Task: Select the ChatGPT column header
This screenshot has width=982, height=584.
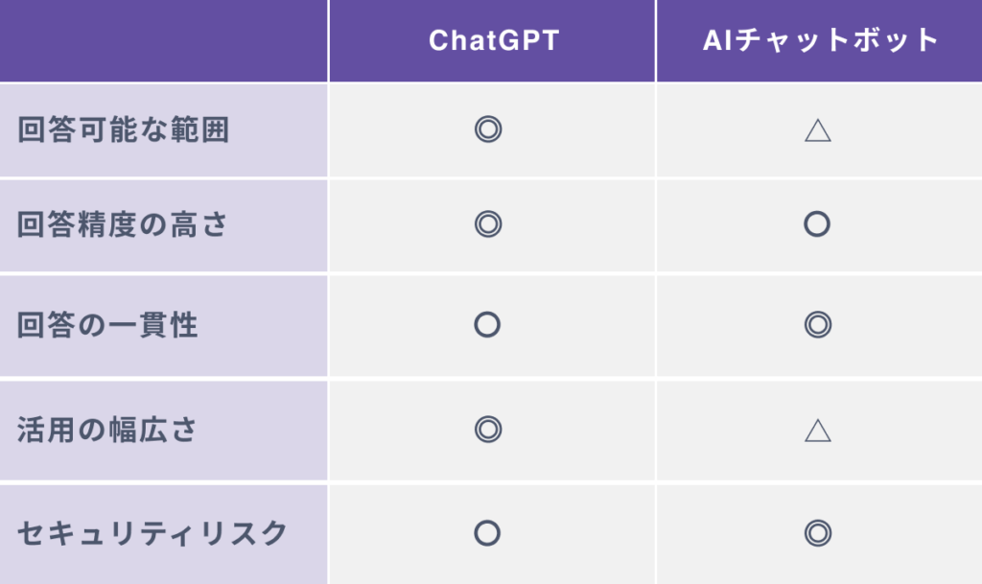Action: pyautogui.click(x=493, y=40)
